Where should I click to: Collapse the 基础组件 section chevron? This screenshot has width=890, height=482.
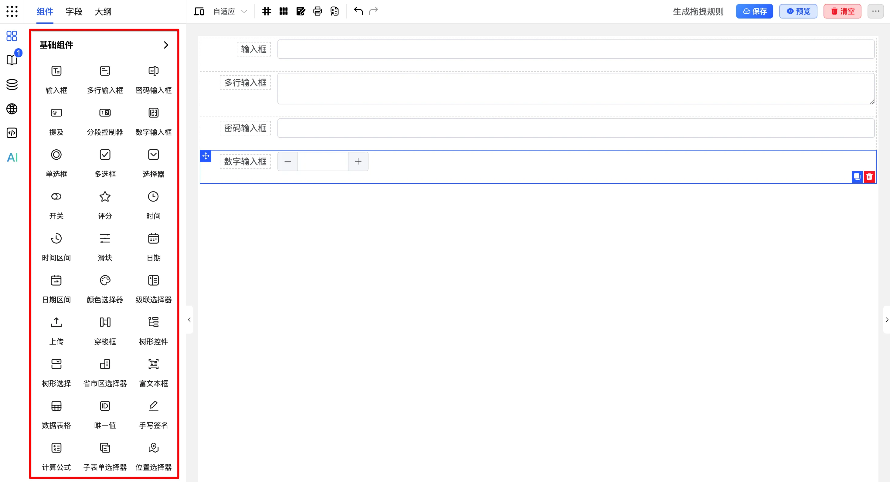click(x=166, y=45)
